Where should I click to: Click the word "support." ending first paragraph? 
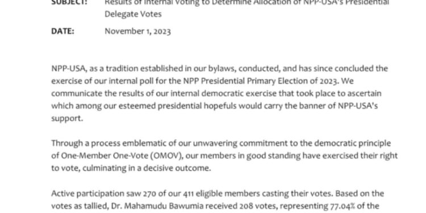coord(67,119)
